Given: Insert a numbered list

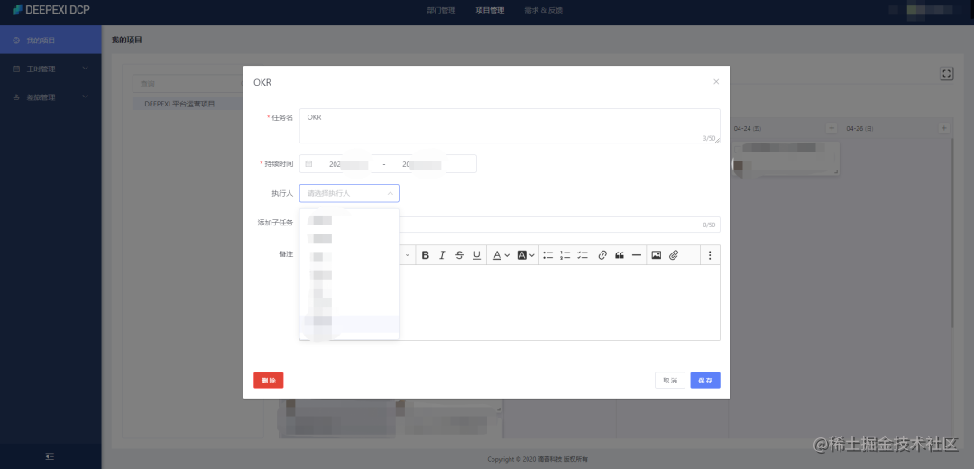Looking at the screenshot, I should coord(565,255).
